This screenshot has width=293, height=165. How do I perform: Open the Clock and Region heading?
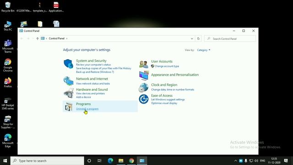(164, 85)
